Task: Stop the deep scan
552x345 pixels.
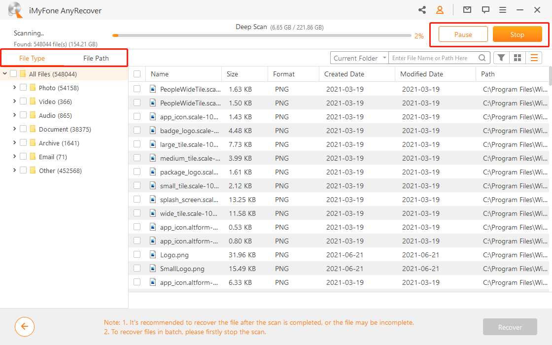Action: pos(517,34)
